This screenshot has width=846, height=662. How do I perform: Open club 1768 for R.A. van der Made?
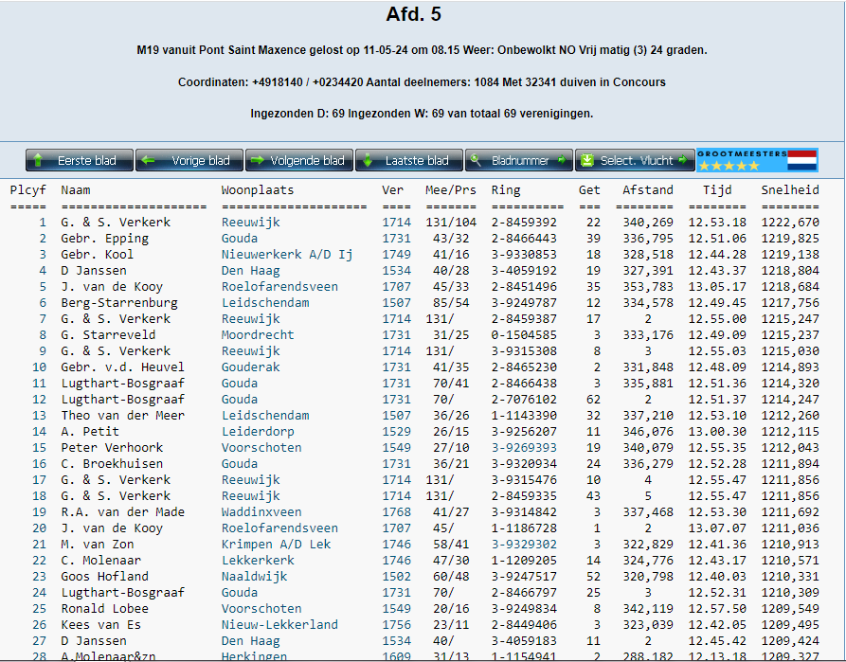pos(396,512)
